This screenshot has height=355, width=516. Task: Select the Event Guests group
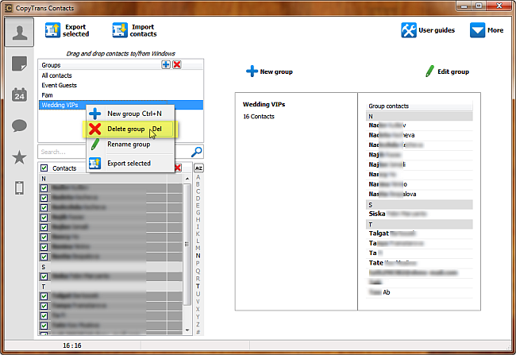(x=121, y=85)
